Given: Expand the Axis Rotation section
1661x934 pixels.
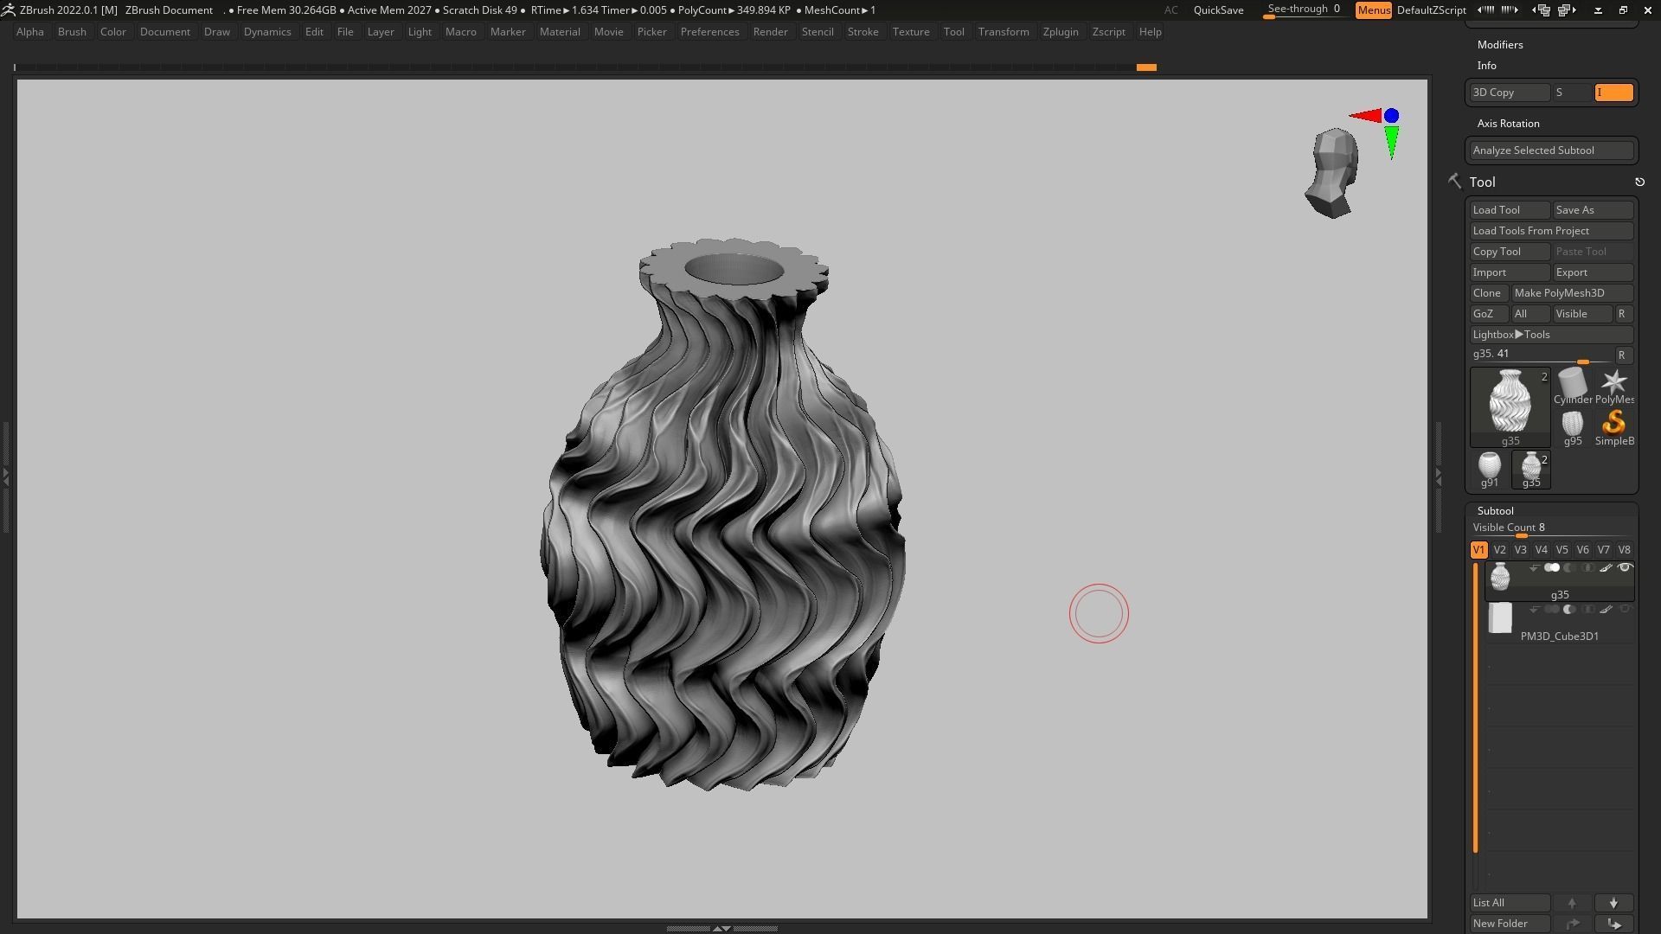Looking at the screenshot, I should [1508, 124].
